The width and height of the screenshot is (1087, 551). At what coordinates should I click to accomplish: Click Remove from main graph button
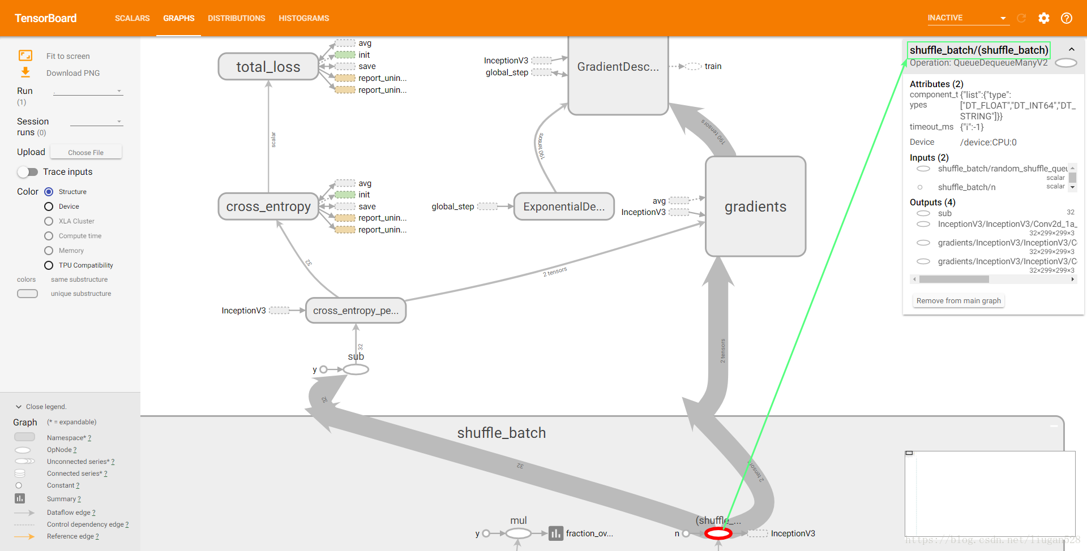pos(958,300)
